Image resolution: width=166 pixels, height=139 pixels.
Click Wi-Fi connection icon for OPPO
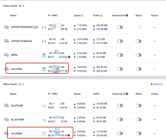click(x=44, y=55)
